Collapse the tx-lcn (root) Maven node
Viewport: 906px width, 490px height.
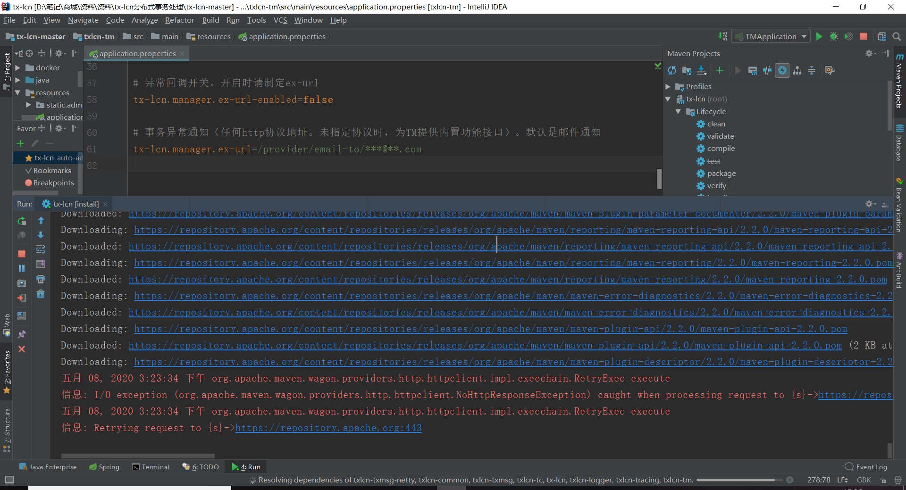click(668, 99)
